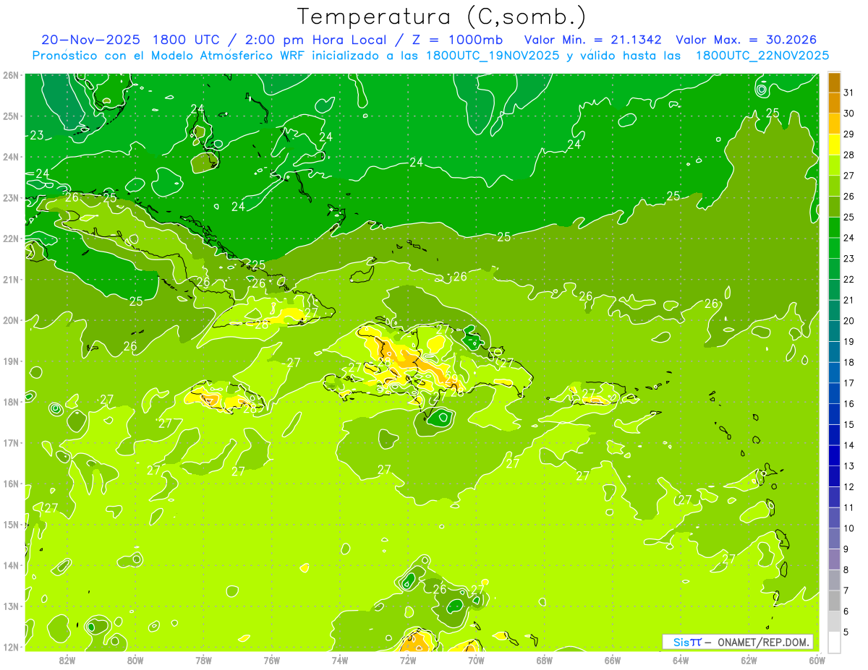Click the 15N latitude axis label
Viewport: 868px width, 670px height.
11,524
